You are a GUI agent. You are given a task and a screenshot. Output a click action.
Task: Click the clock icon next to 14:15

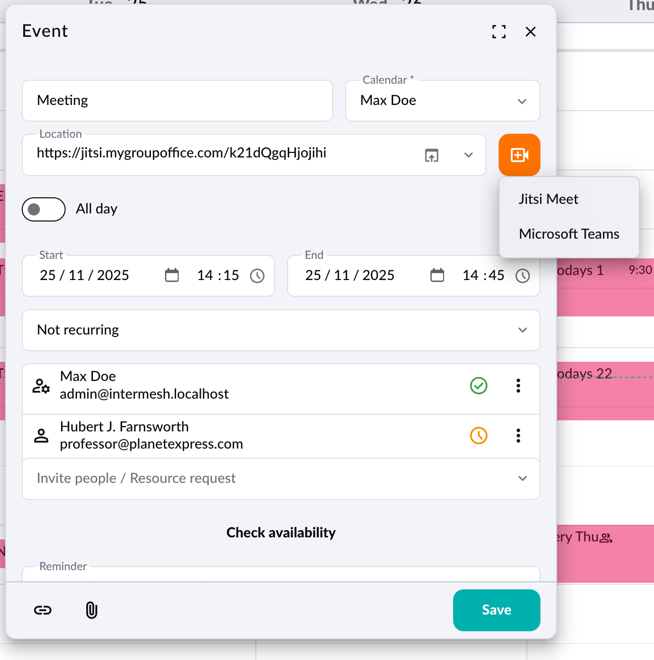tap(257, 276)
